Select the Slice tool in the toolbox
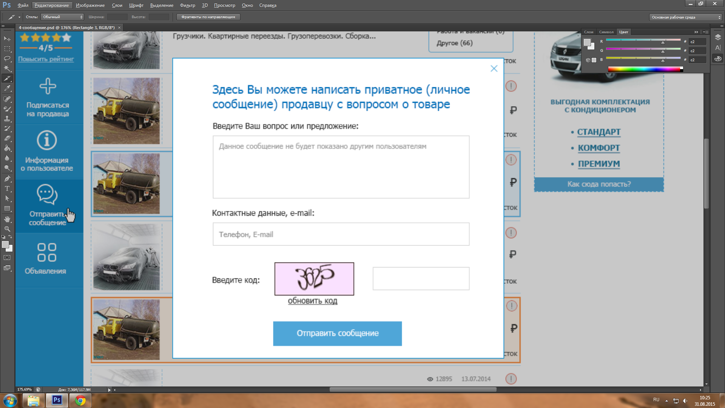The width and height of the screenshot is (725, 408). (x=7, y=79)
